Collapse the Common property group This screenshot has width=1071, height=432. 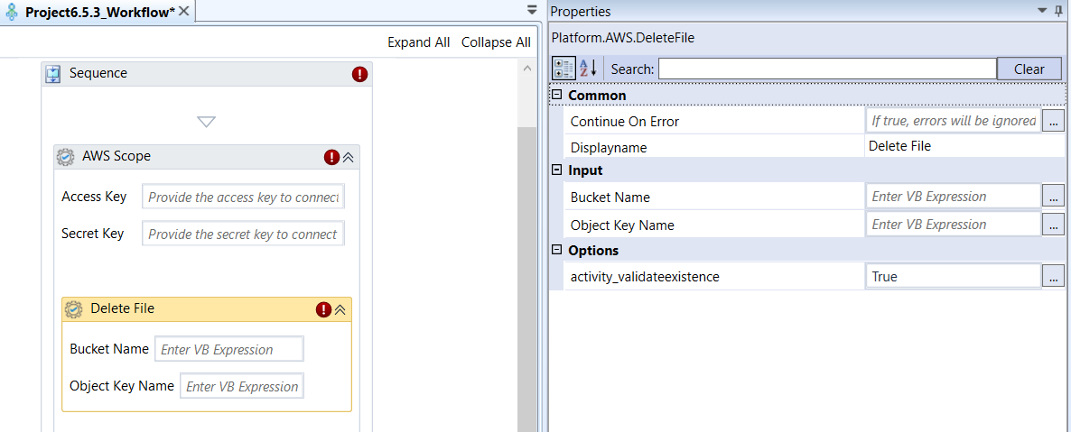point(556,95)
